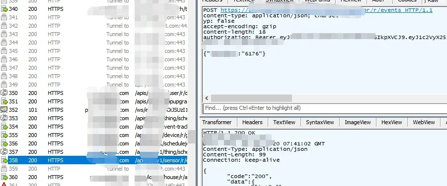The width and height of the screenshot is (447, 186).
Task: Click the HTTPS protocol cell of session 355
Action: pos(56,135)
